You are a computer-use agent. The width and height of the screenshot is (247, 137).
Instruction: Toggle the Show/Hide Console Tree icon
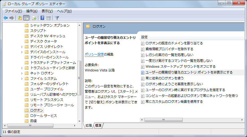click(26, 18)
